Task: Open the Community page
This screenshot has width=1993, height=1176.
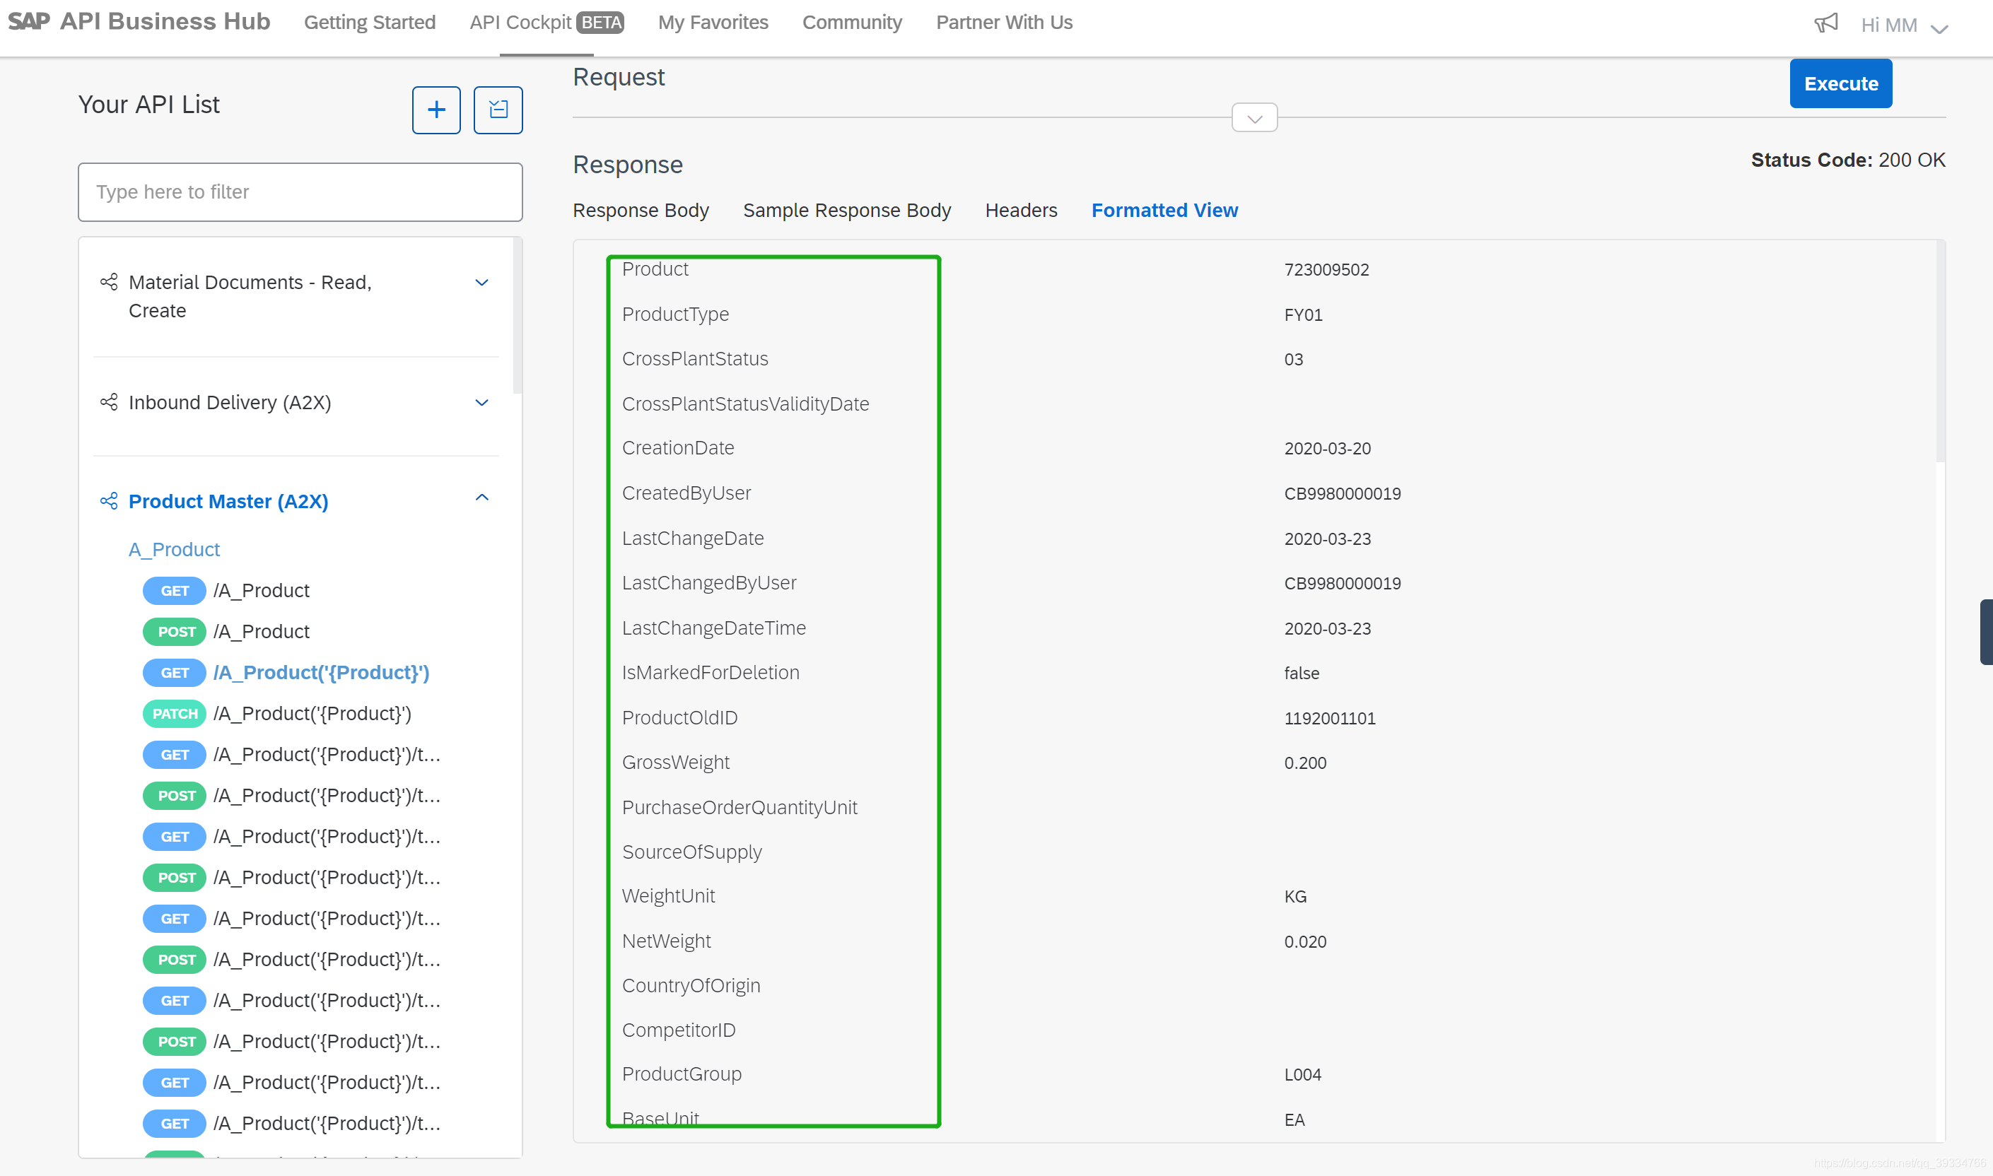Action: [x=851, y=22]
